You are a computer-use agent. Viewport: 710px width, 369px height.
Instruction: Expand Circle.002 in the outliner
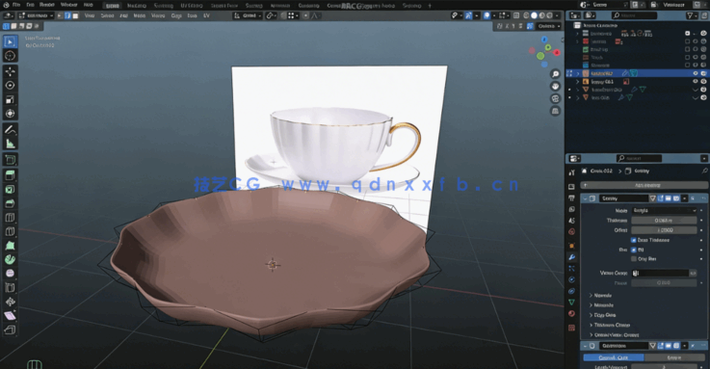[578, 73]
